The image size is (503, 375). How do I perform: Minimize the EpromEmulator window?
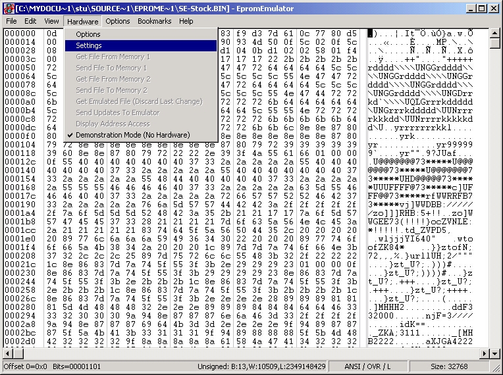click(x=471, y=9)
